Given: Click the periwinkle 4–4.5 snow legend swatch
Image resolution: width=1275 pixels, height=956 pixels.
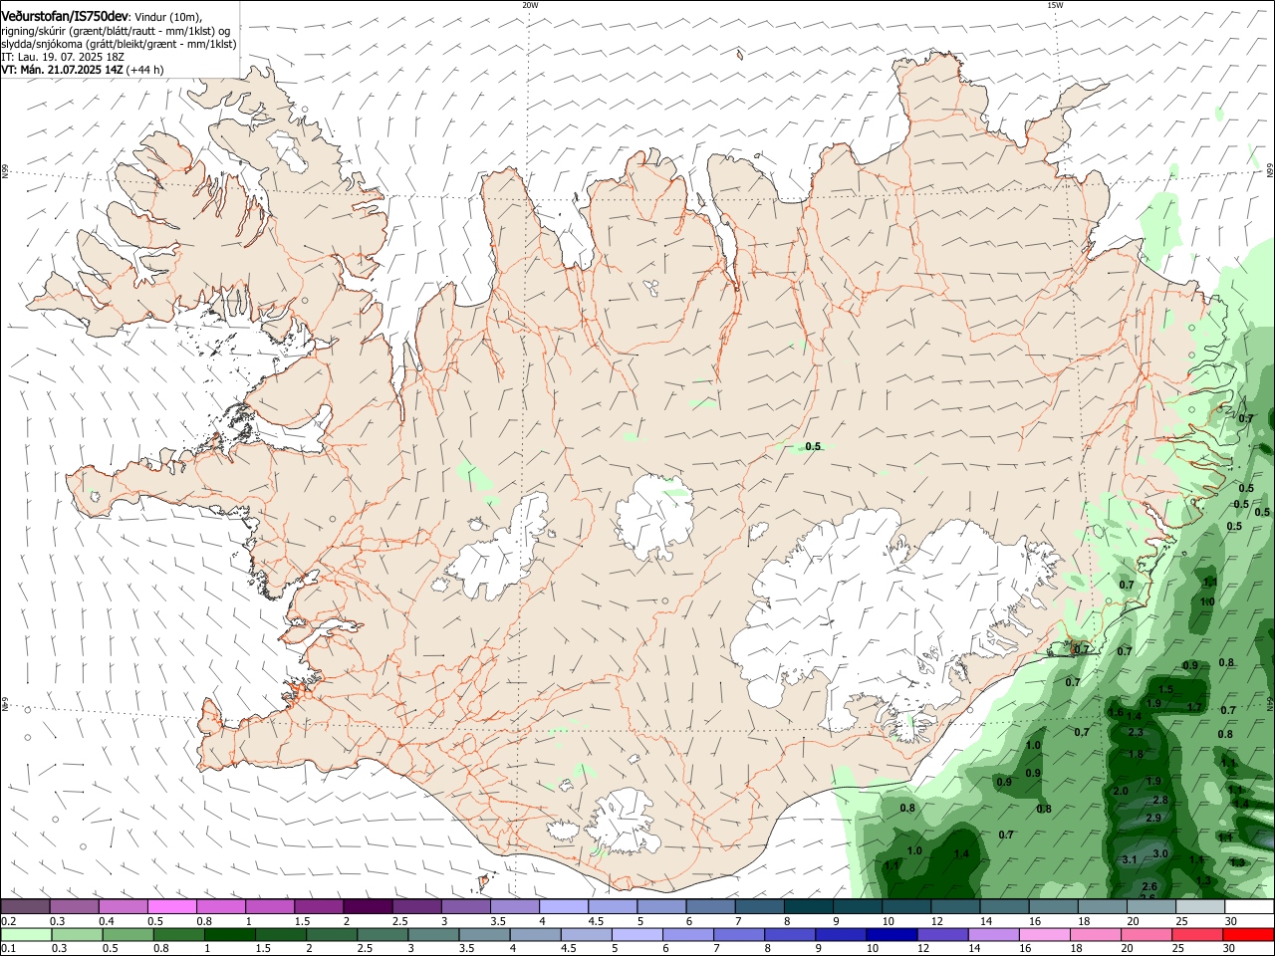Looking at the screenshot, I should click(x=563, y=907).
